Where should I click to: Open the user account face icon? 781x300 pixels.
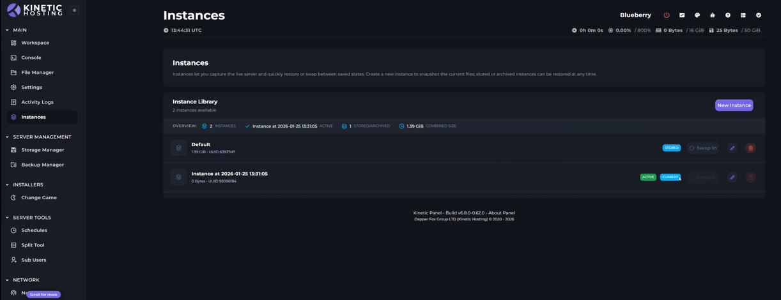[759, 15]
